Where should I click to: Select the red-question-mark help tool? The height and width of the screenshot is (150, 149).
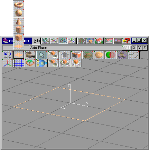[x=127, y=41]
